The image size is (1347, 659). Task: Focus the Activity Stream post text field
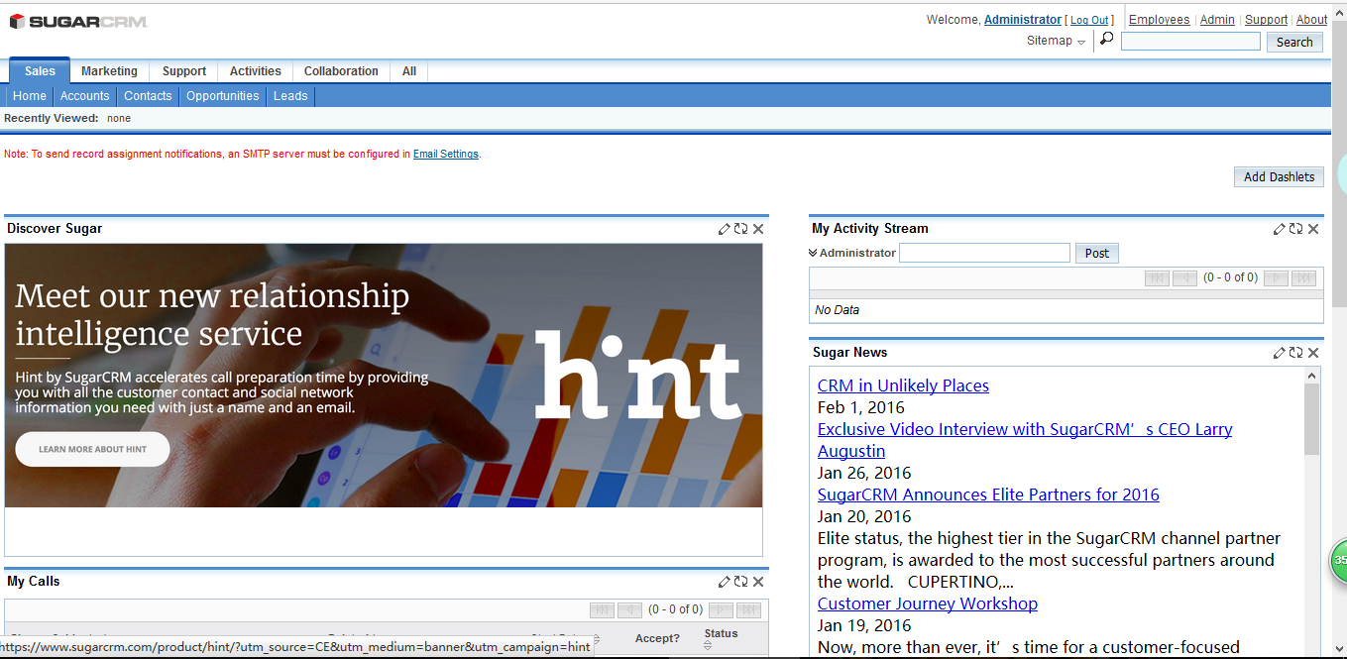click(984, 253)
